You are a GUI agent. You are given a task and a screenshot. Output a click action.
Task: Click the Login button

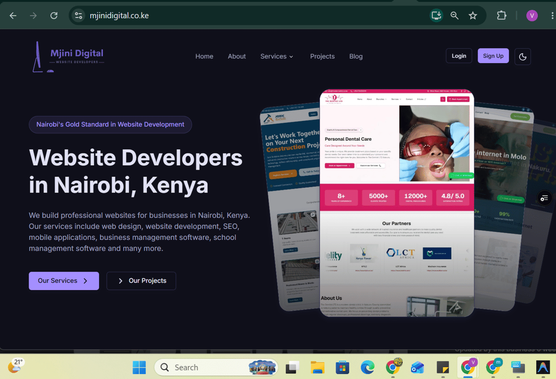[458, 56]
